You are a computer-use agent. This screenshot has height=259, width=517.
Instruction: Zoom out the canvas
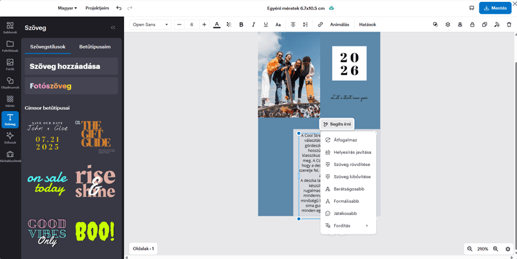point(470,249)
